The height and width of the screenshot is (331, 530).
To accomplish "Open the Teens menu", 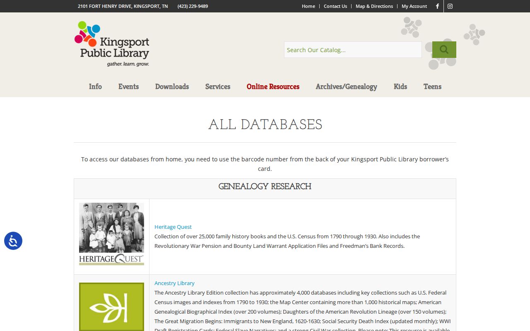I will (432, 86).
